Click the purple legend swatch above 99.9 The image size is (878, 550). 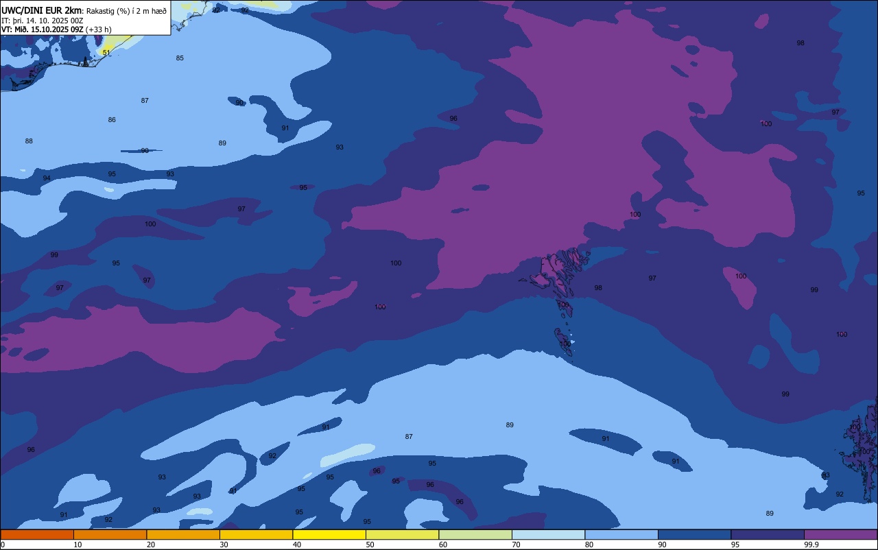[840, 534]
